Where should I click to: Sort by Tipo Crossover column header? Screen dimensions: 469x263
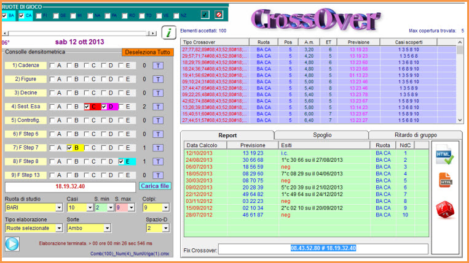[x=215, y=42]
